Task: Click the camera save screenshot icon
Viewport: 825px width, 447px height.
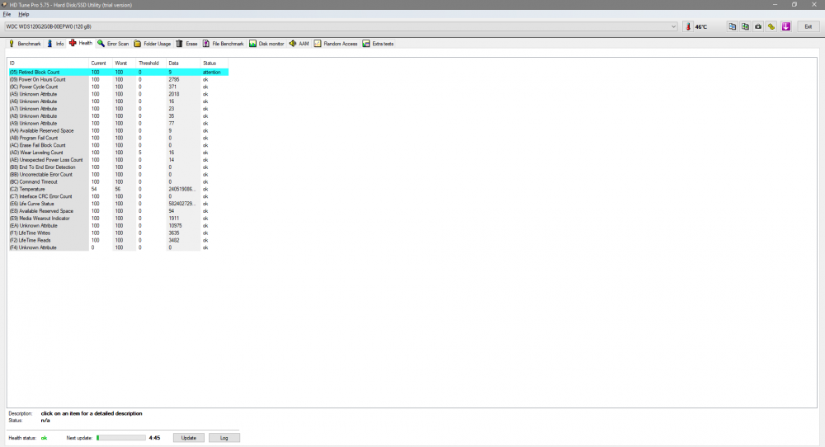Action: tap(758, 26)
